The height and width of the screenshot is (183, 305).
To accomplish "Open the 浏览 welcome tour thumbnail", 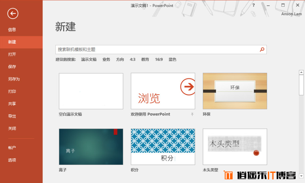I will pos(163,91).
